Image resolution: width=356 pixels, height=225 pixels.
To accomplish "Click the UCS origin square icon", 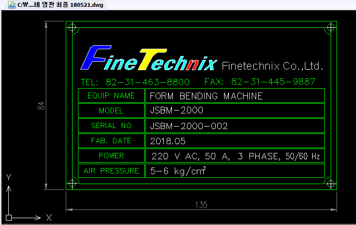I will (9, 218).
